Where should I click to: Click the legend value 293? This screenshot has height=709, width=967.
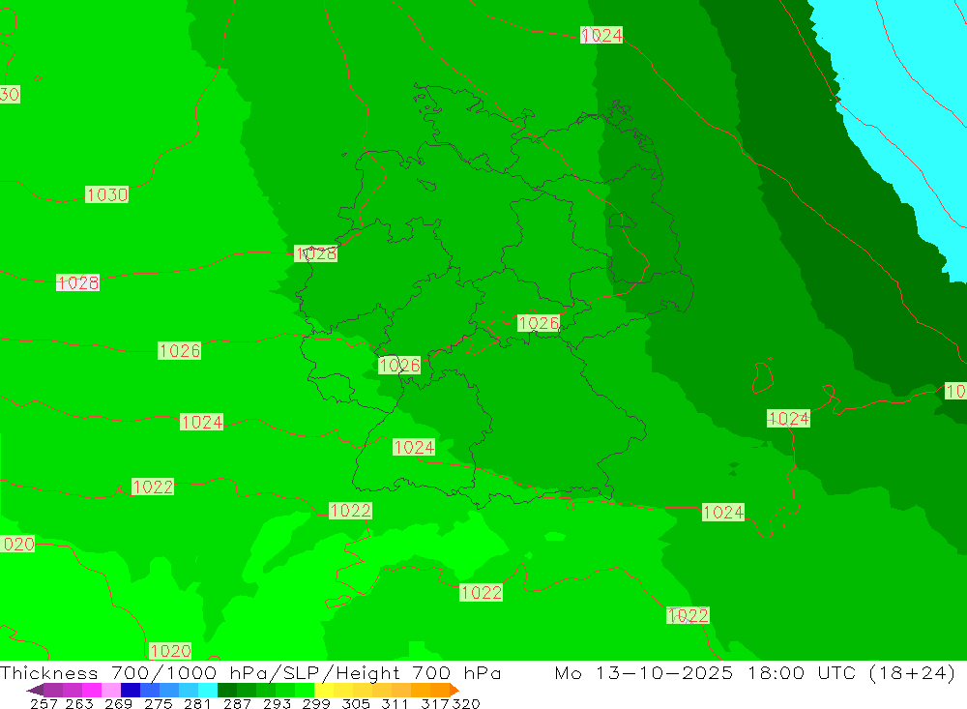coord(277,703)
